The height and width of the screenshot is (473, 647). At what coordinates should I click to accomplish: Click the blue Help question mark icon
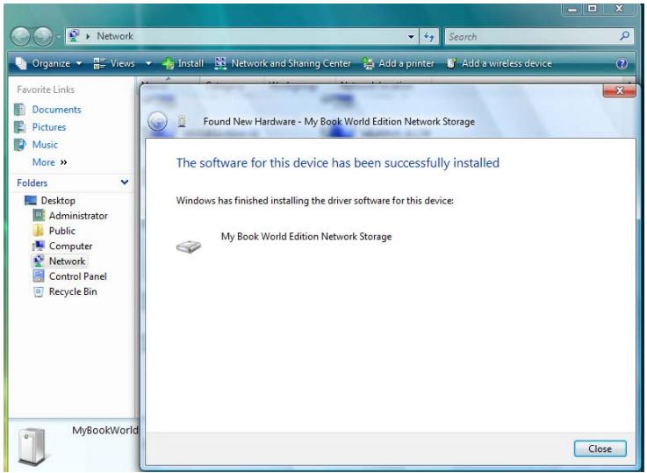pyautogui.click(x=622, y=63)
